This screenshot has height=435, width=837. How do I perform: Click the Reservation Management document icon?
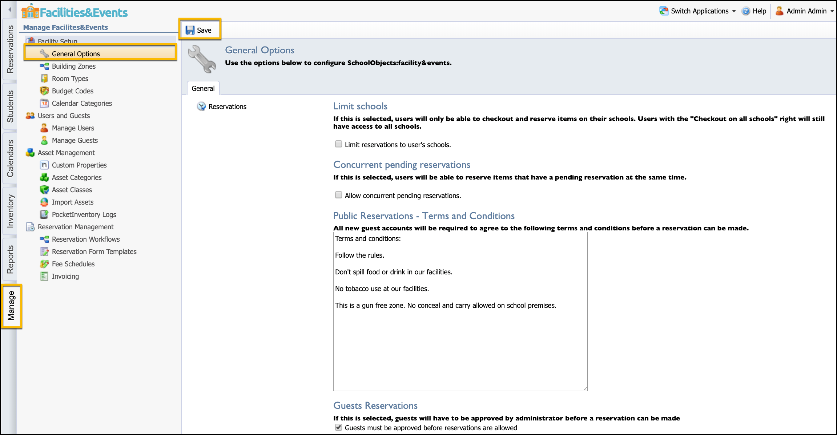coord(30,227)
